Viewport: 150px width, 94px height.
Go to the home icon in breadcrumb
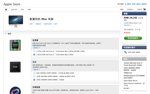(x=6, y=9)
